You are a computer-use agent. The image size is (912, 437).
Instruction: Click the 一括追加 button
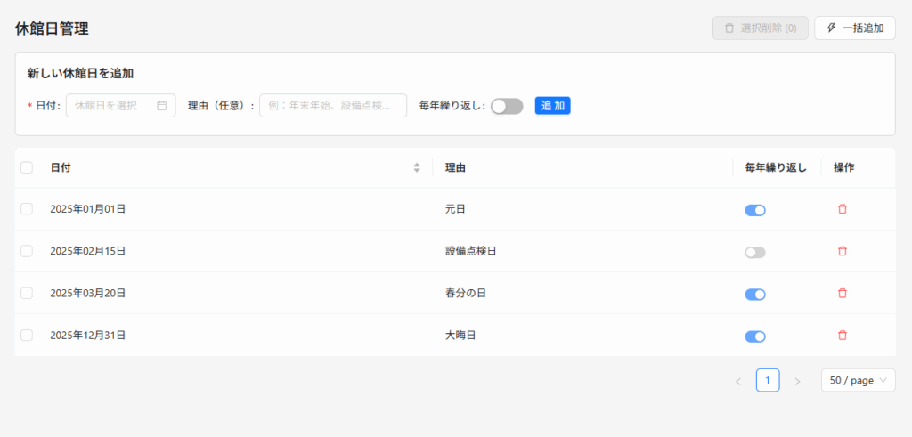click(x=855, y=28)
